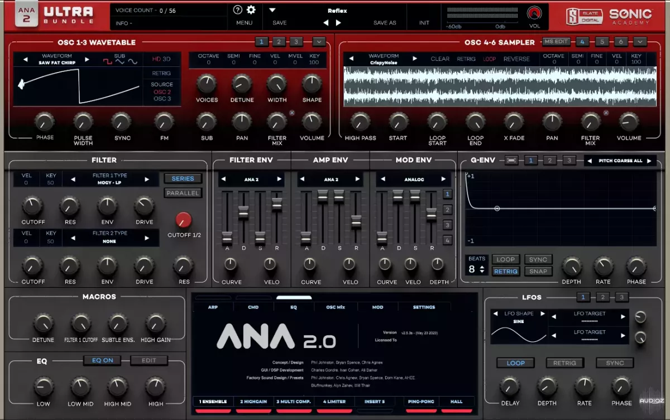The width and height of the screenshot is (670, 420).
Task: Open the settings gear menu
Action: pos(251,10)
